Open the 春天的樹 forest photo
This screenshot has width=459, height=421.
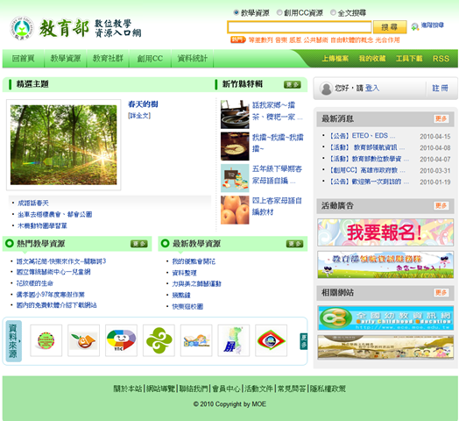(x=64, y=145)
